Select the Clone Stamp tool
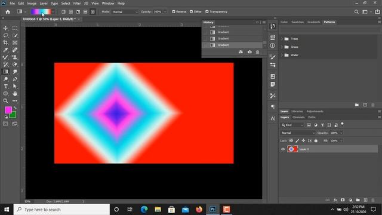The image size is (382, 215). [x=15, y=57]
